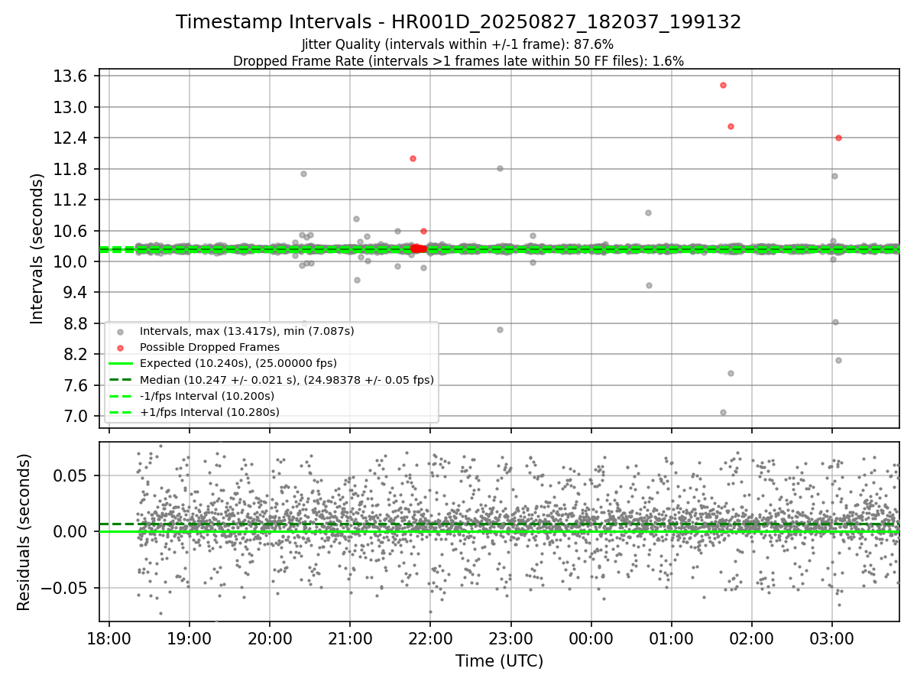
Task: Click the red circle marker in the legend
Action: (x=120, y=348)
